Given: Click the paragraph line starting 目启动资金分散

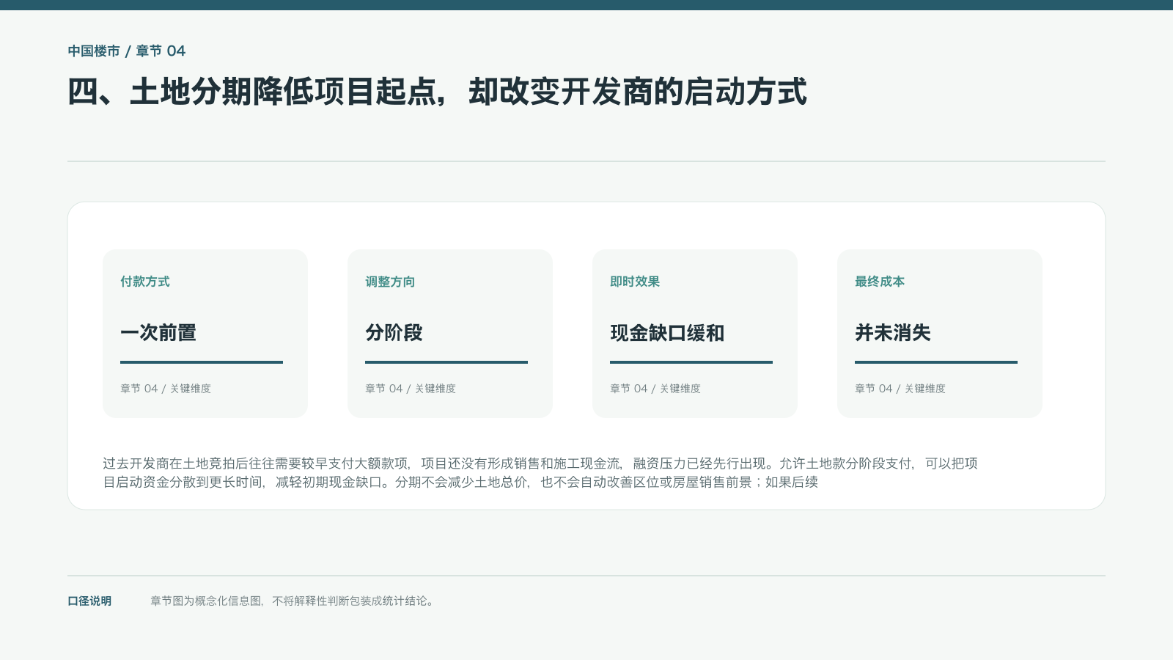Looking at the screenshot, I should (x=460, y=482).
